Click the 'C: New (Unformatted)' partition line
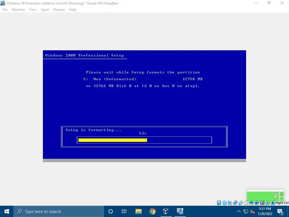Screen dimensions: 289x217 (110, 79)
